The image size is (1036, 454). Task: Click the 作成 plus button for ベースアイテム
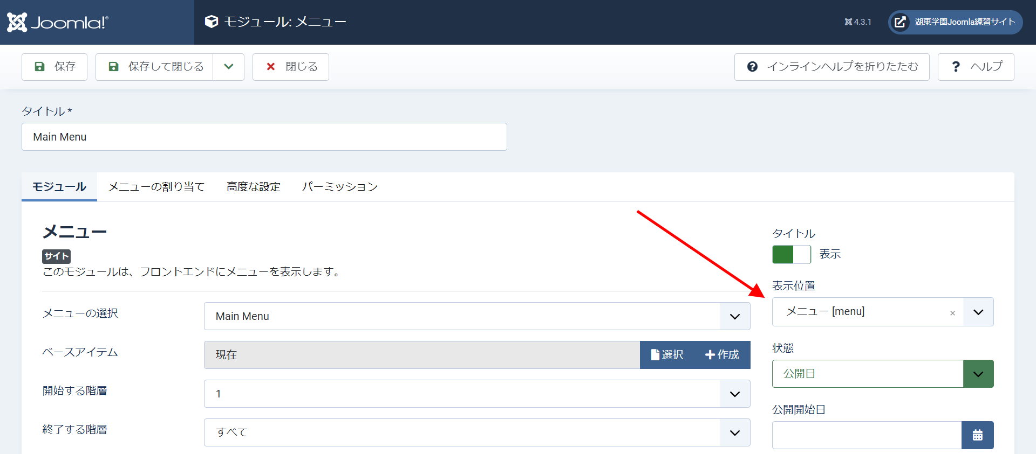[x=722, y=355]
